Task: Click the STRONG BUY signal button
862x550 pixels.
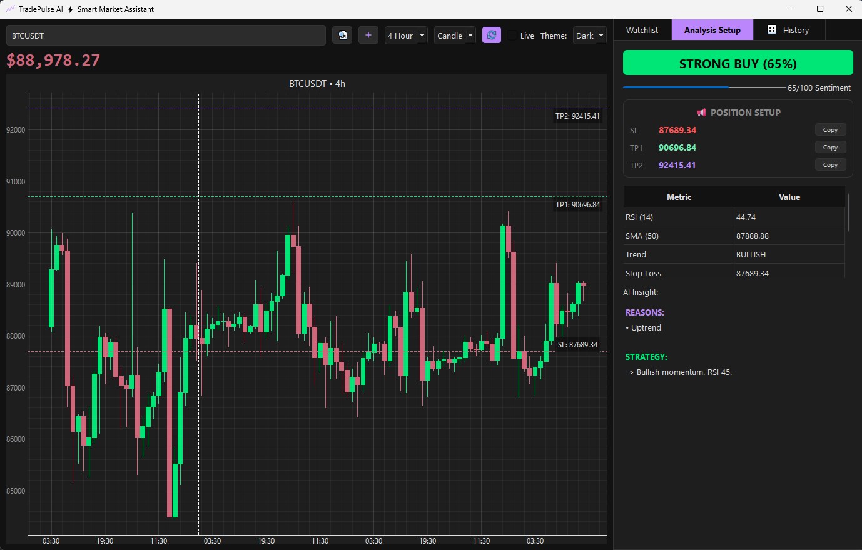Action: [738, 62]
